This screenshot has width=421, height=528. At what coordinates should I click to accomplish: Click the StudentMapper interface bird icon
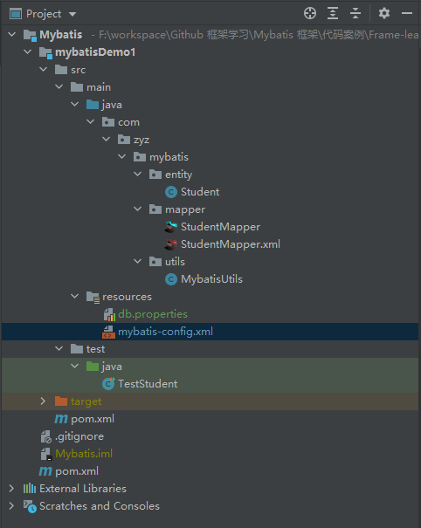pos(171,227)
